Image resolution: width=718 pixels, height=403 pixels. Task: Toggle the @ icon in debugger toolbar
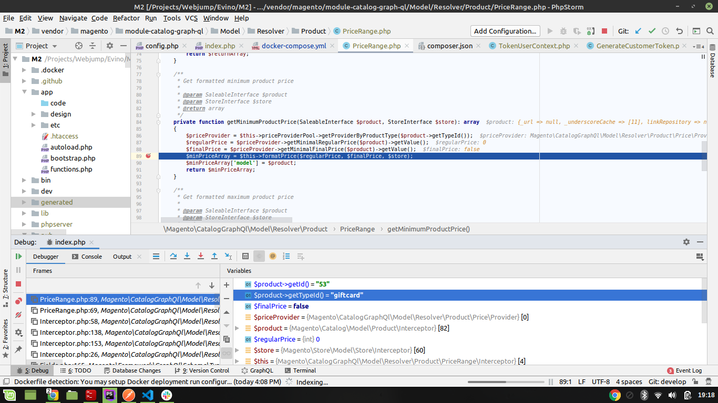[273, 257]
